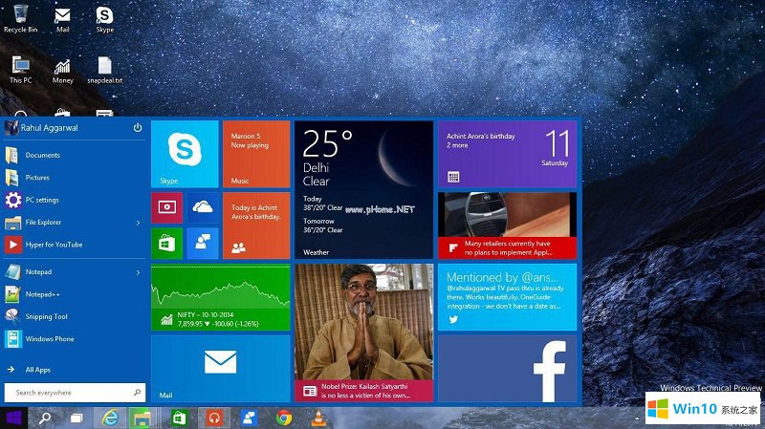Open Store from the taskbar
Viewport: 765px width, 429px height.
point(179,418)
